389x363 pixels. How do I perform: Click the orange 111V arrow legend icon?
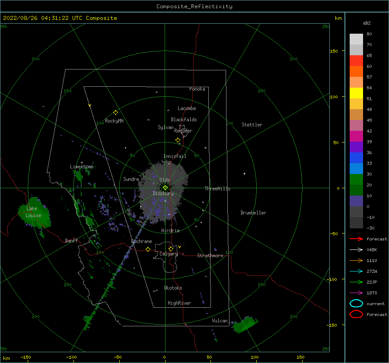(x=356, y=260)
